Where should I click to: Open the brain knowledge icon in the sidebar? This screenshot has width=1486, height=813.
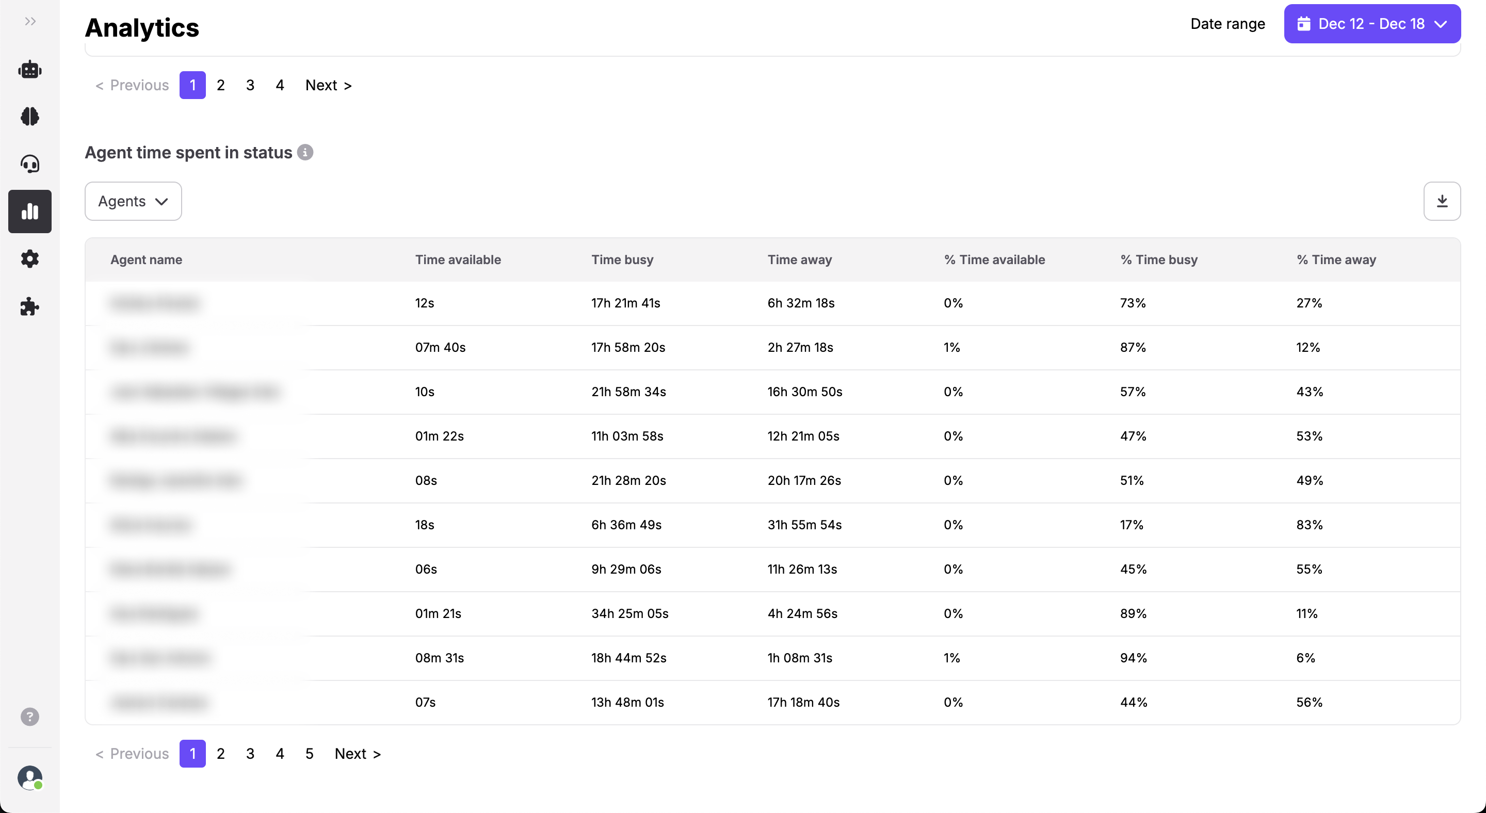[x=30, y=117]
